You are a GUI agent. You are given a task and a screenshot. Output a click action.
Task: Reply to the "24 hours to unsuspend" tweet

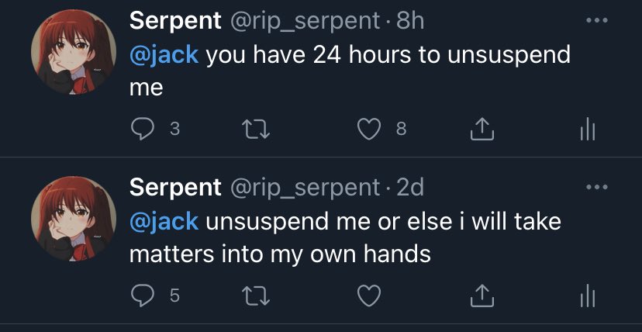point(141,129)
